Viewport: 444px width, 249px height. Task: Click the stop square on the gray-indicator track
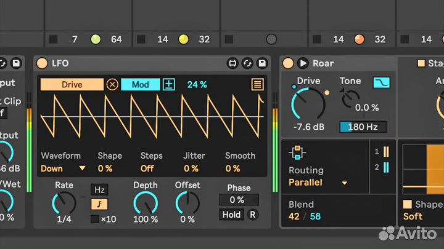229,39
